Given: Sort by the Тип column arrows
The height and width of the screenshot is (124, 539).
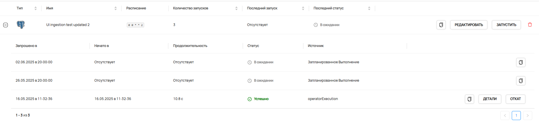Looking at the screenshot, I should coord(35,8).
